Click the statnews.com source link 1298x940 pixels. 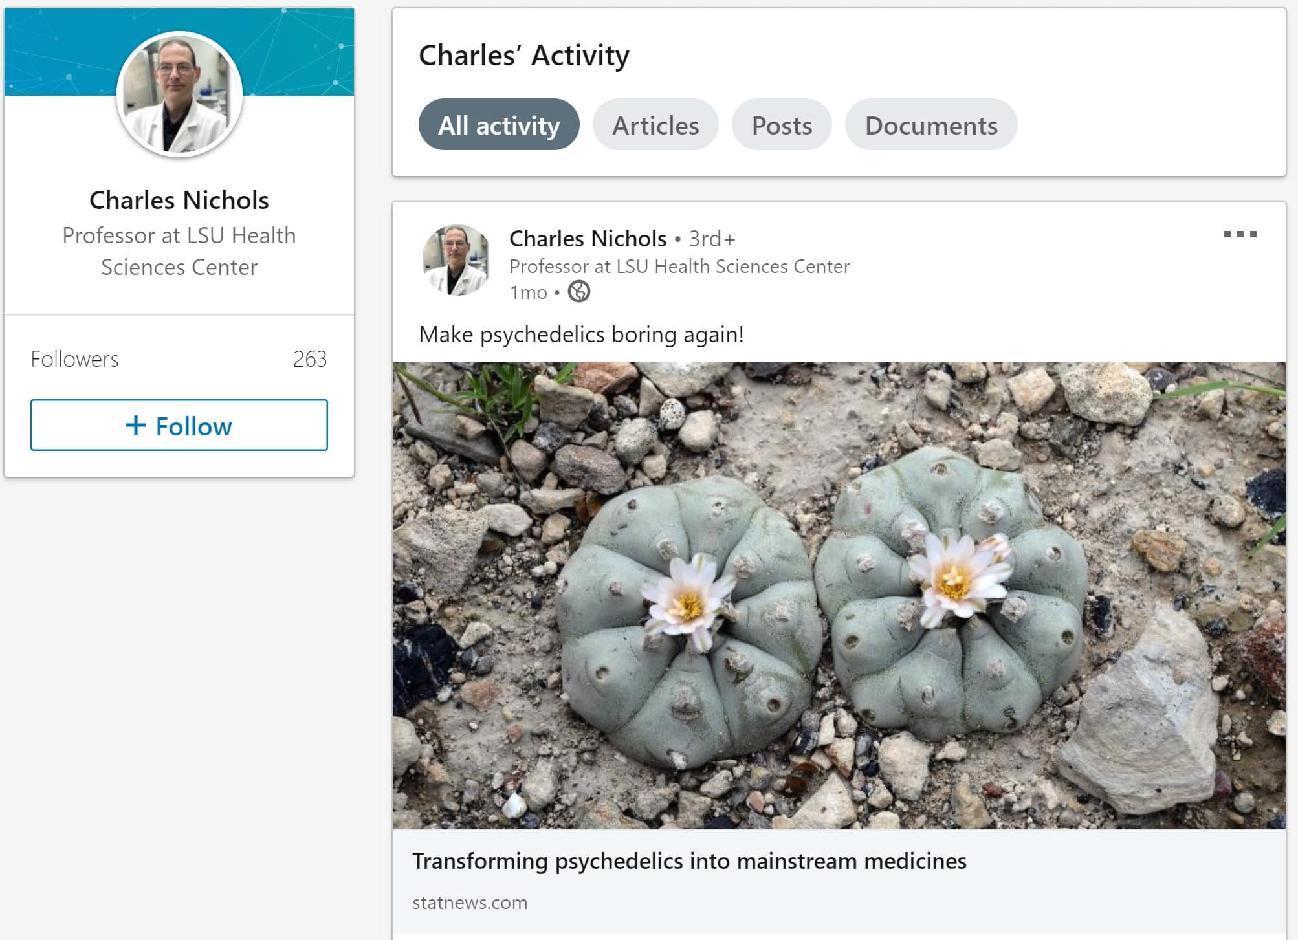click(470, 902)
